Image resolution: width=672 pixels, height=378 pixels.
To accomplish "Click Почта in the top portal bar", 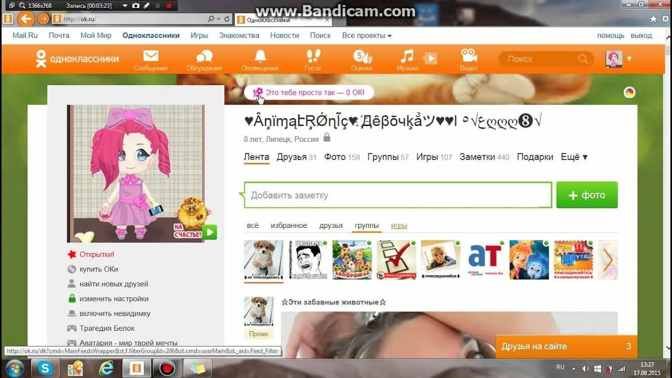I will (x=59, y=35).
